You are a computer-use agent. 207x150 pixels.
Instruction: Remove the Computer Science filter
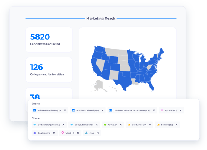(x=97, y=125)
